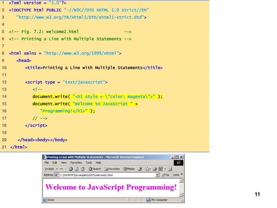Click the scrollbar down arrow

(x=181, y=194)
